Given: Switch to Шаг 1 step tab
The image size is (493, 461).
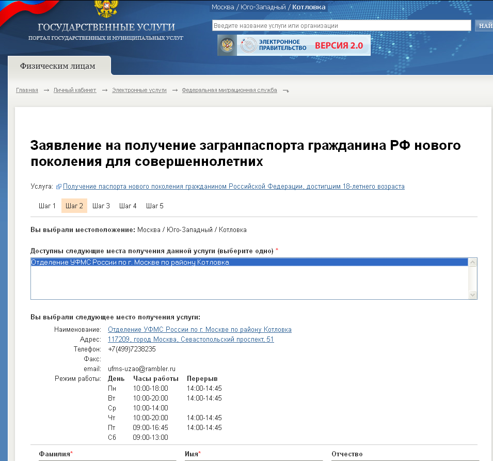Looking at the screenshot, I should (x=47, y=206).
